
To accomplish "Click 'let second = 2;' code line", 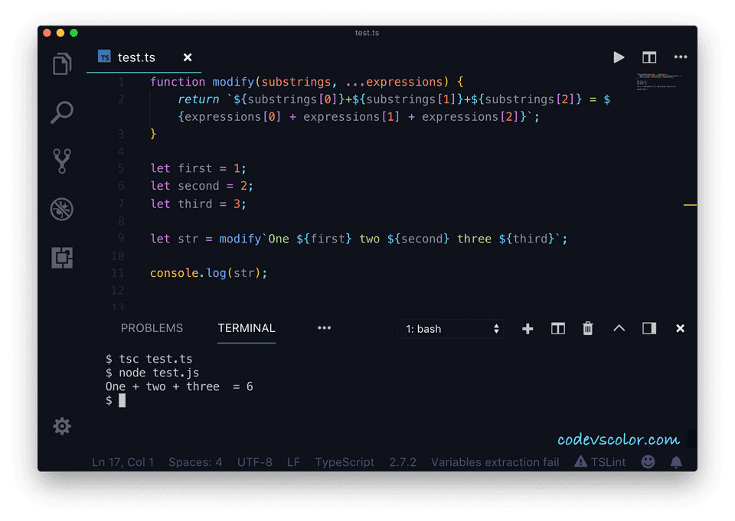I will (x=202, y=186).
